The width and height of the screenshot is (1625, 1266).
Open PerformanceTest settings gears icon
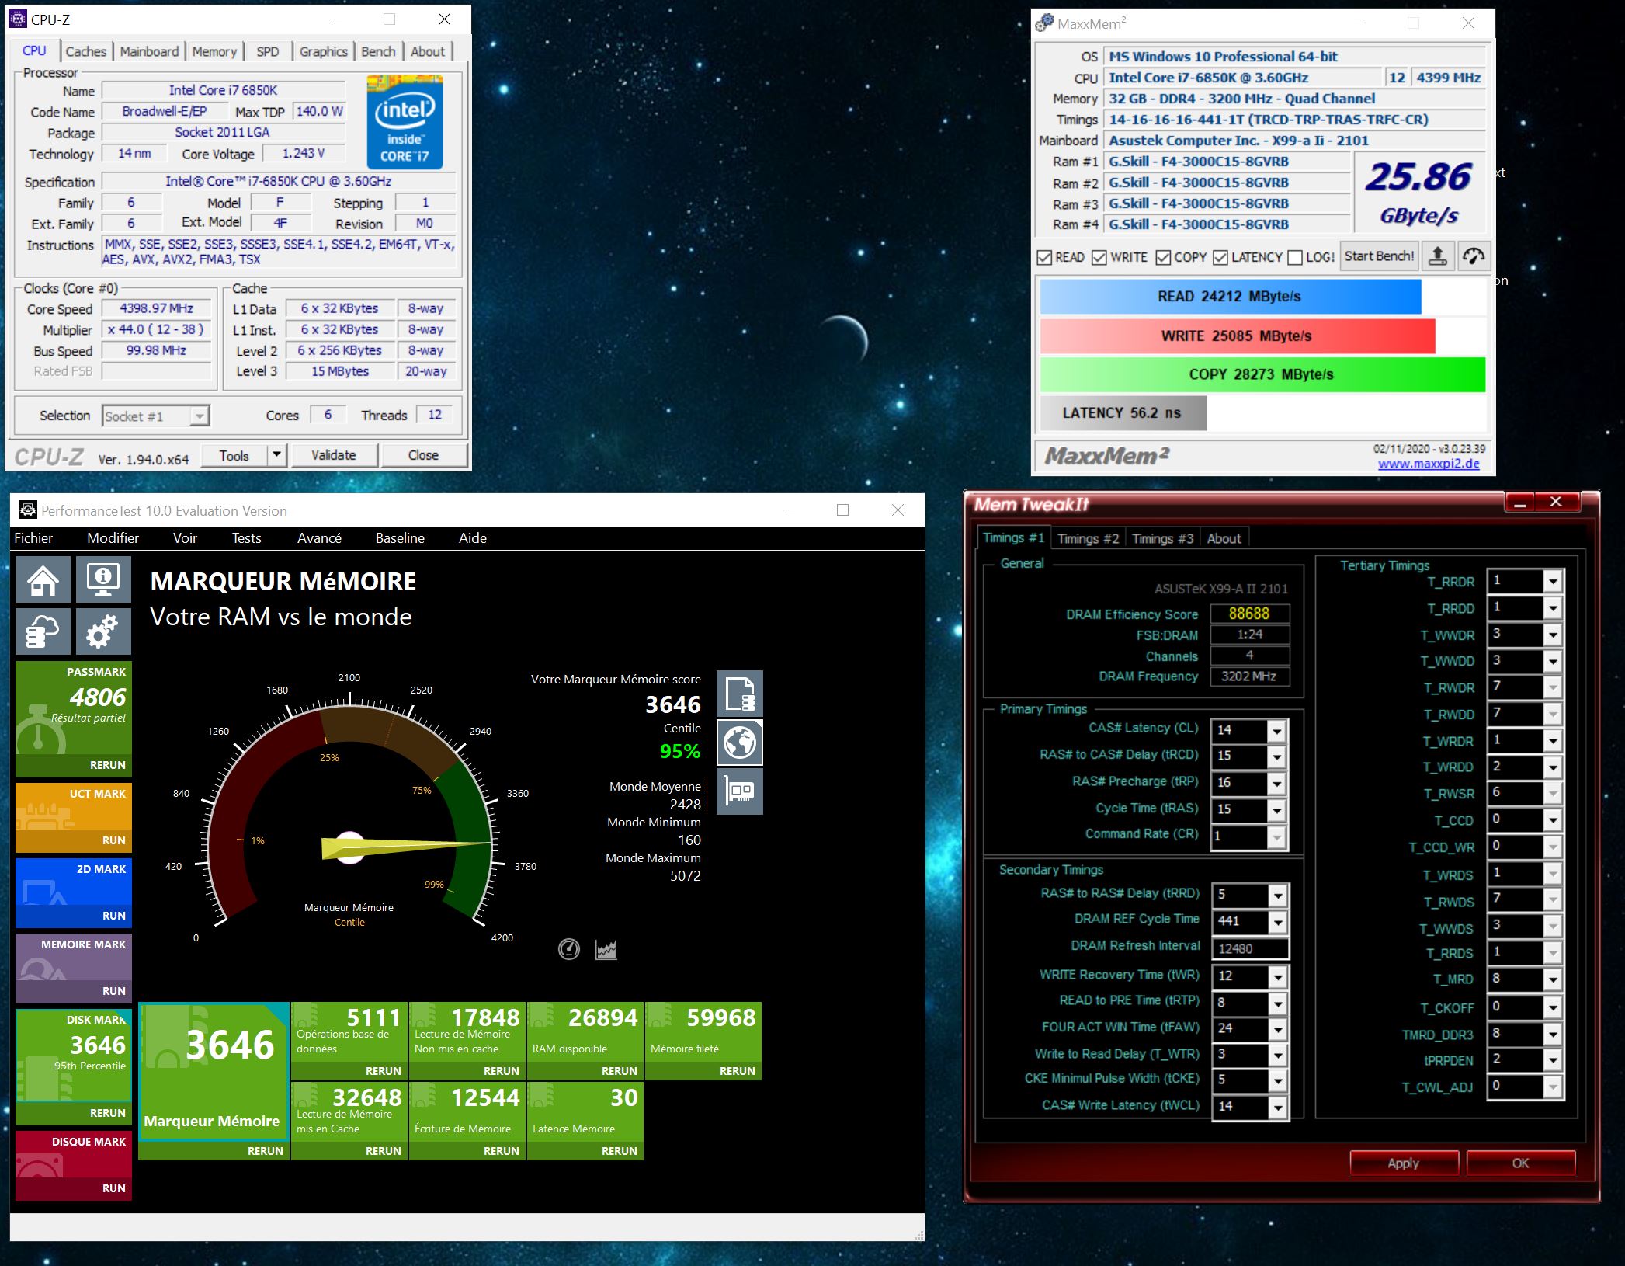coord(103,631)
